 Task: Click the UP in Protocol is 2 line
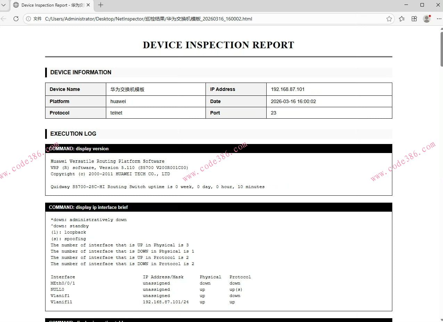[120, 257]
